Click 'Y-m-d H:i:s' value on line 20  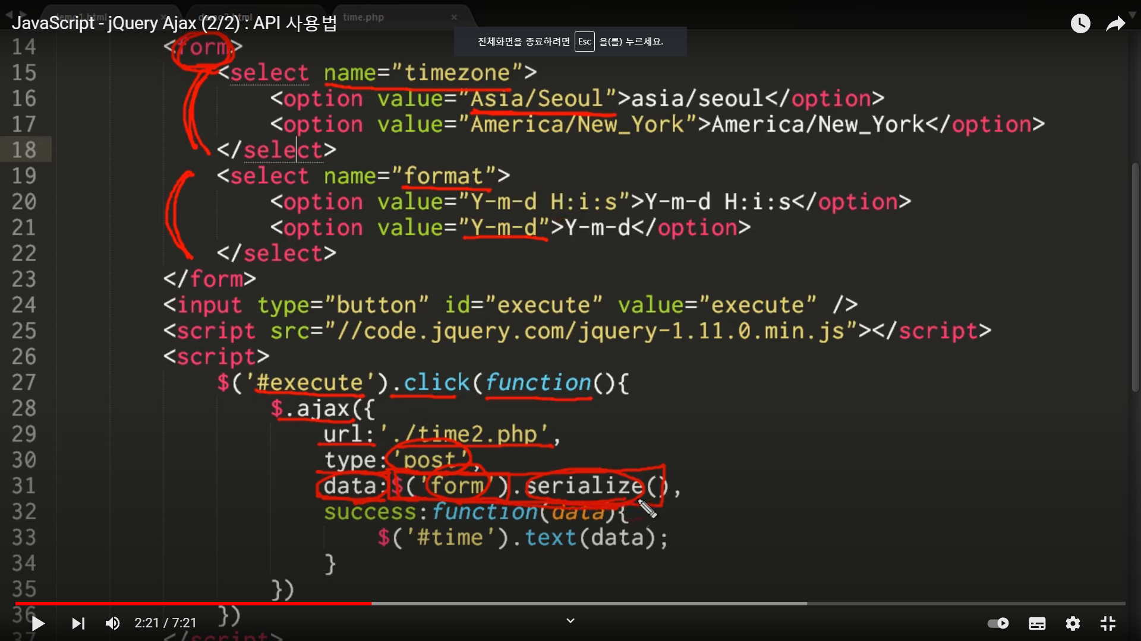pos(544,202)
